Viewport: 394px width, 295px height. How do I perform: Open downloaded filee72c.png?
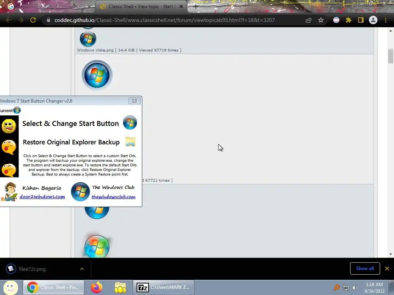[x=32, y=269]
